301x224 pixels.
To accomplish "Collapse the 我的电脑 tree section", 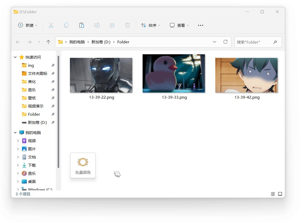I will tap(15, 133).
